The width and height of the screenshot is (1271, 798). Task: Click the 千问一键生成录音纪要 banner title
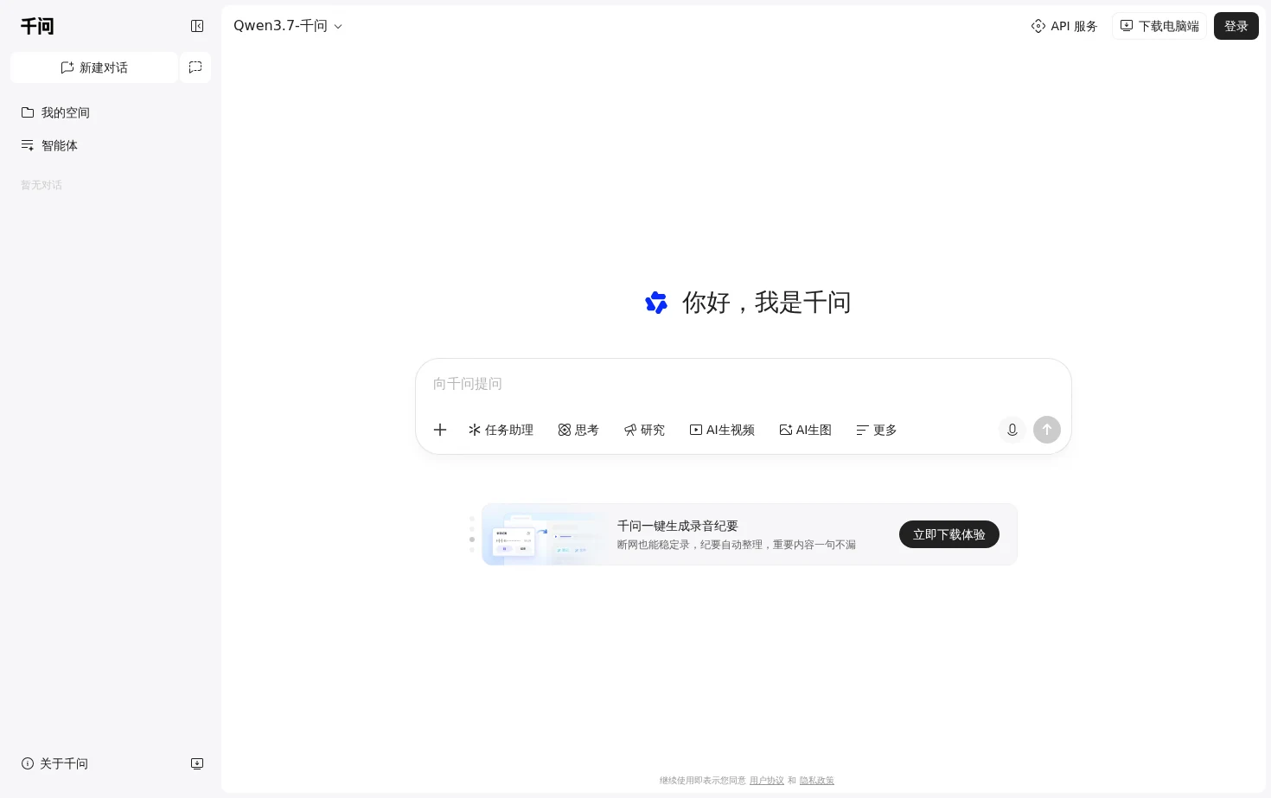[x=678, y=526]
